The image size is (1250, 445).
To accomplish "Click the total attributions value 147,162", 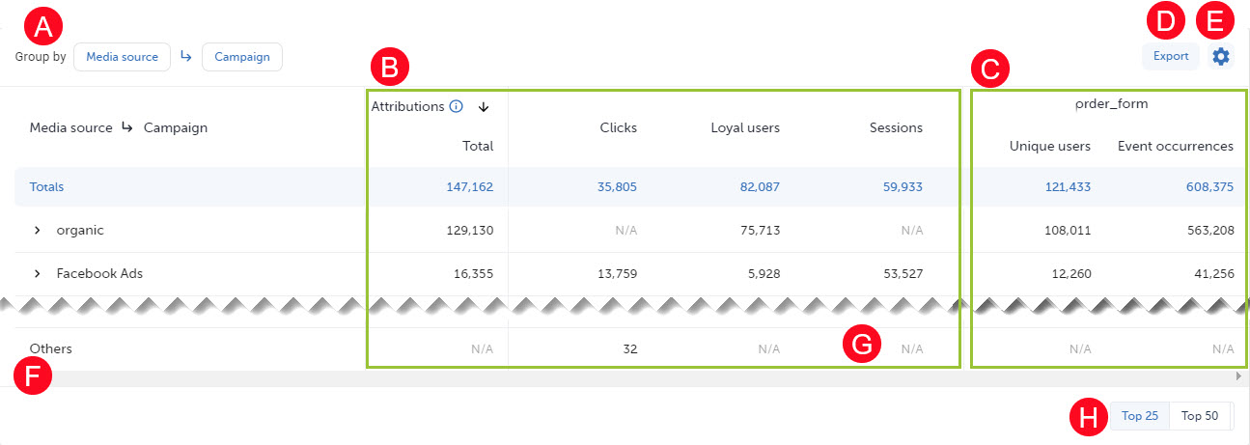I will coord(470,187).
